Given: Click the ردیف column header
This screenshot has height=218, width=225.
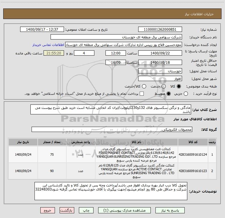Looking at the screenshot, I should [x=212, y=142].
